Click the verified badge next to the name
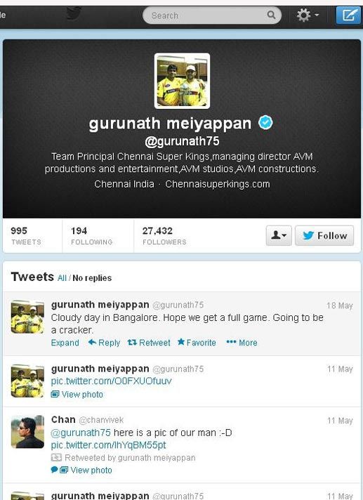363x500 pixels. click(265, 123)
